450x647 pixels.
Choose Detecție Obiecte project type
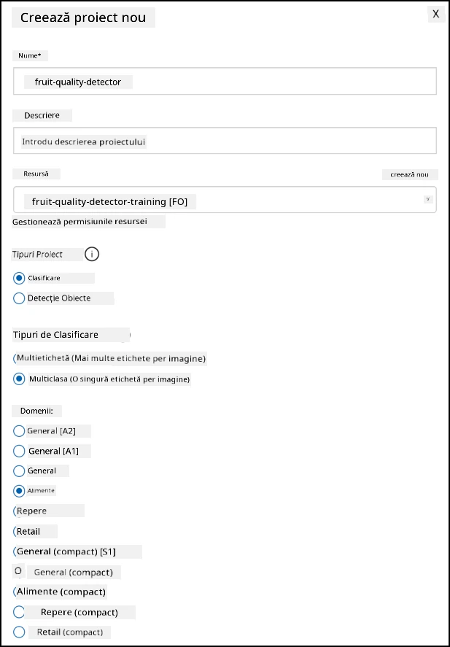pyautogui.click(x=19, y=298)
